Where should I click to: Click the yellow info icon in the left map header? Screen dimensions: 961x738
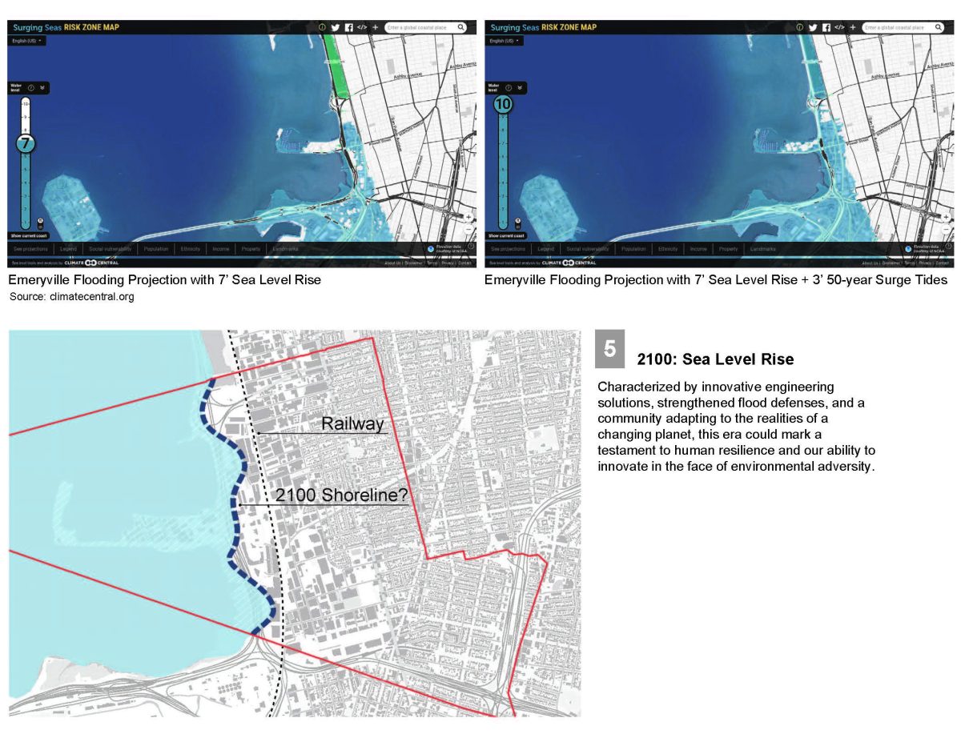[323, 27]
